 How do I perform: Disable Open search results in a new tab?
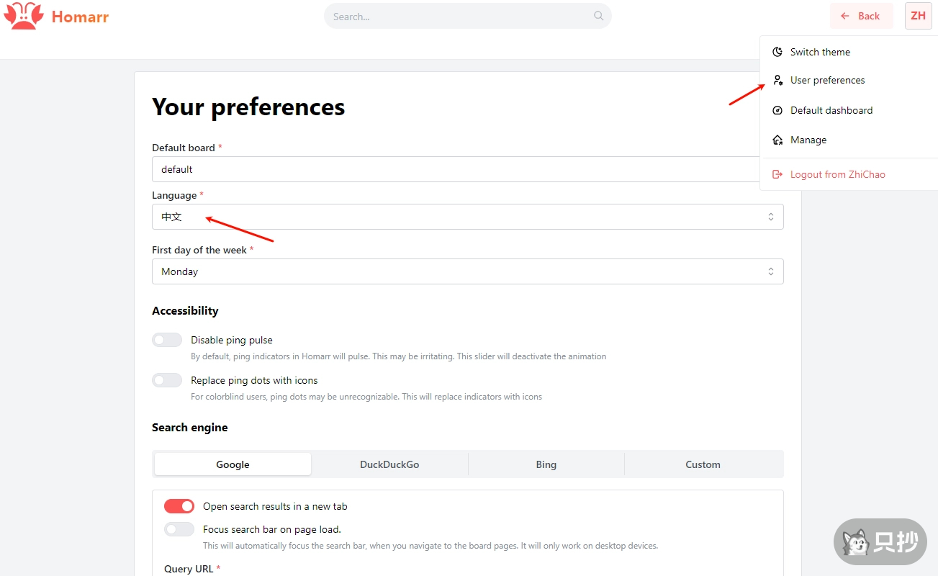click(179, 505)
